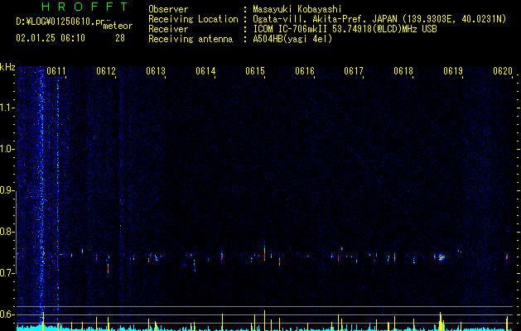521x331 pixels.
Task: Click the 1.1 kHz axis label
Action: coord(7,108)
